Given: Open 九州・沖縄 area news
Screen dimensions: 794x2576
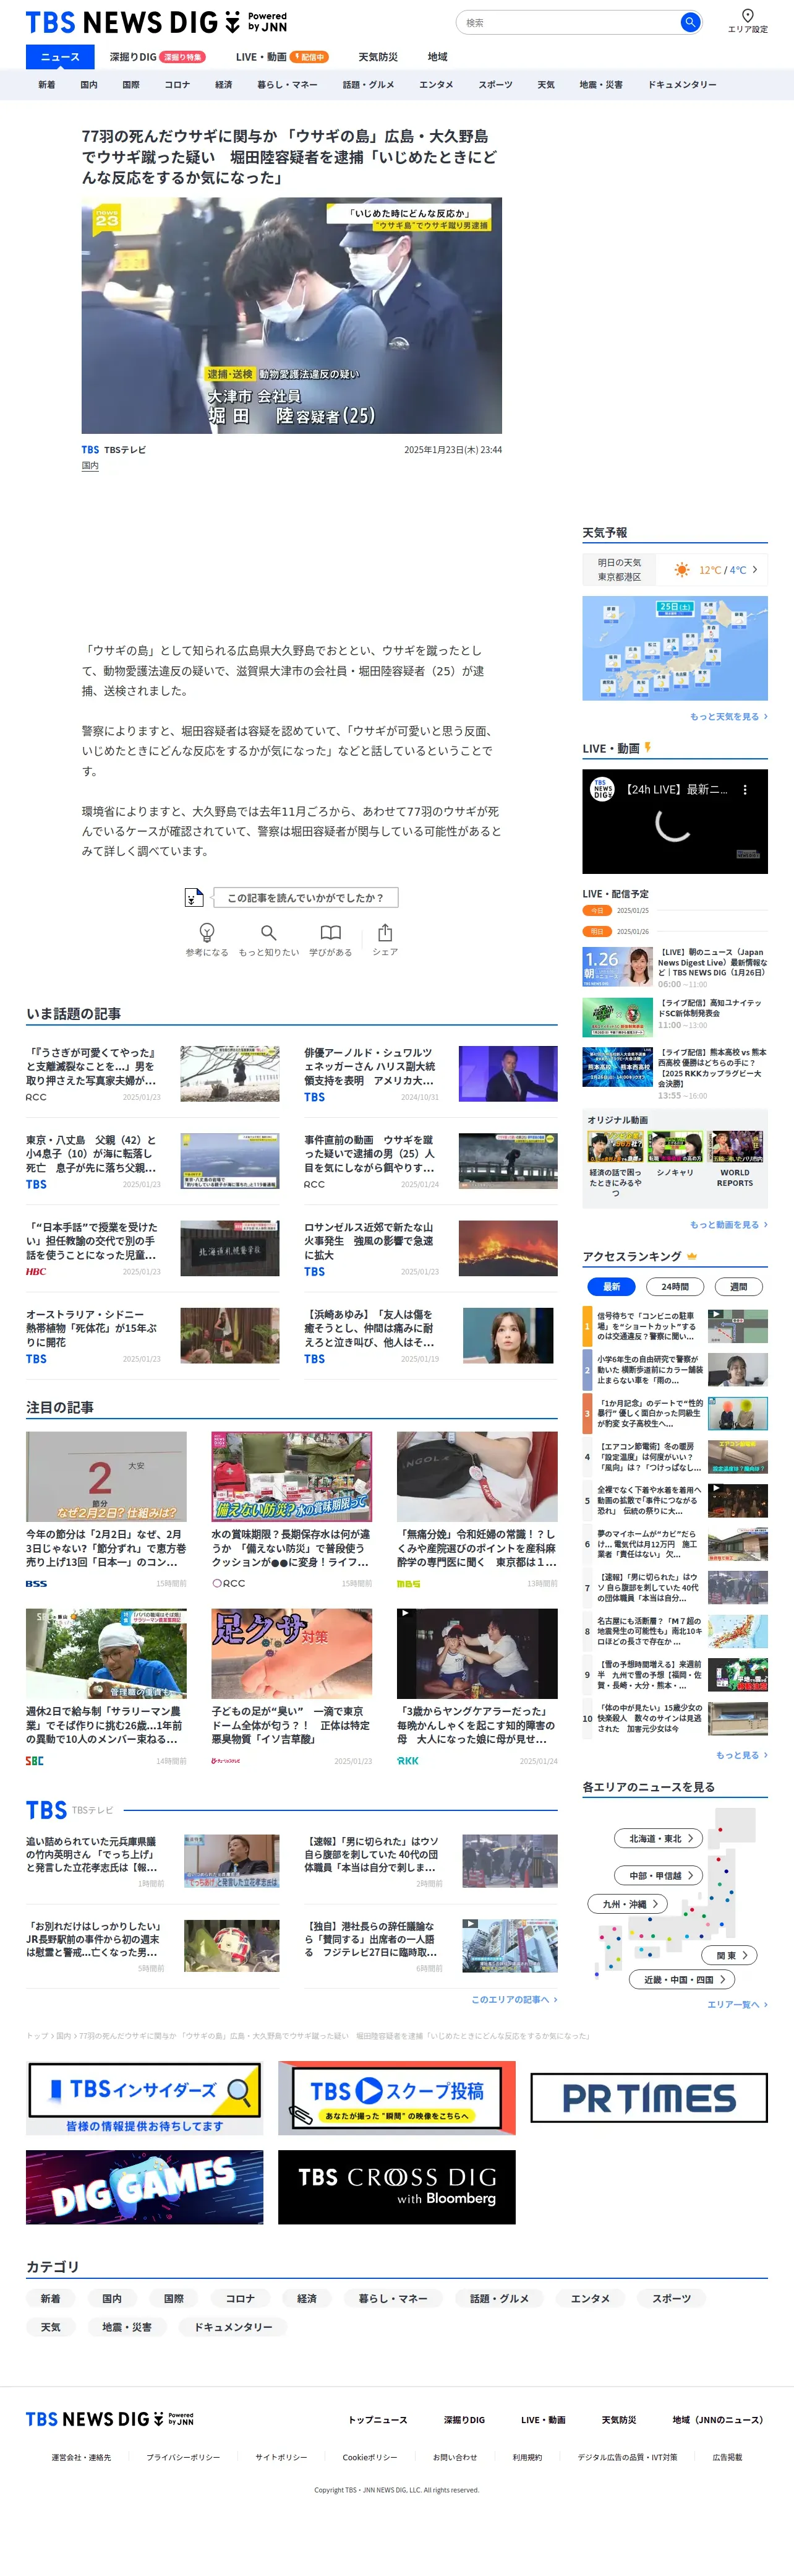Looking at the screenshot, I should click(x=628, y=1904).
